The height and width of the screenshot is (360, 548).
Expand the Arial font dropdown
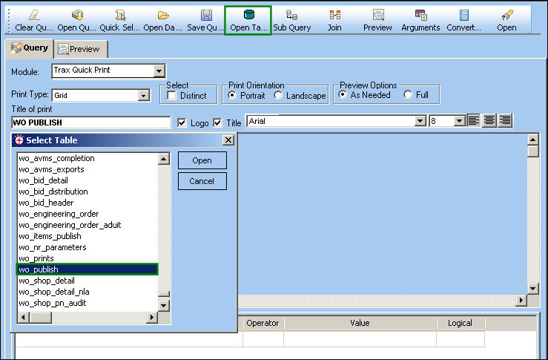tap(420, 122)
